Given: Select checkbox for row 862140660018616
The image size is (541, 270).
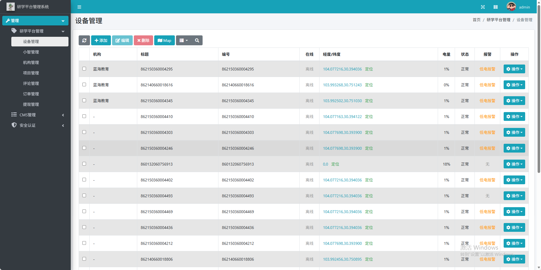Looking at the screenshot, I should click(84, 85).
